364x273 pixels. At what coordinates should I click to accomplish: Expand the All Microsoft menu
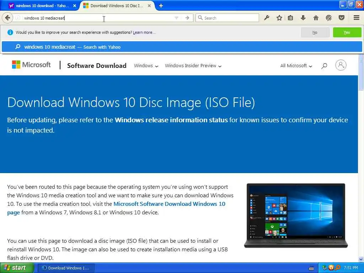click(x=296, y=66)
